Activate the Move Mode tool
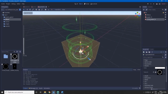The height and width of the screenshot is (94, 168). pos(27,10)
